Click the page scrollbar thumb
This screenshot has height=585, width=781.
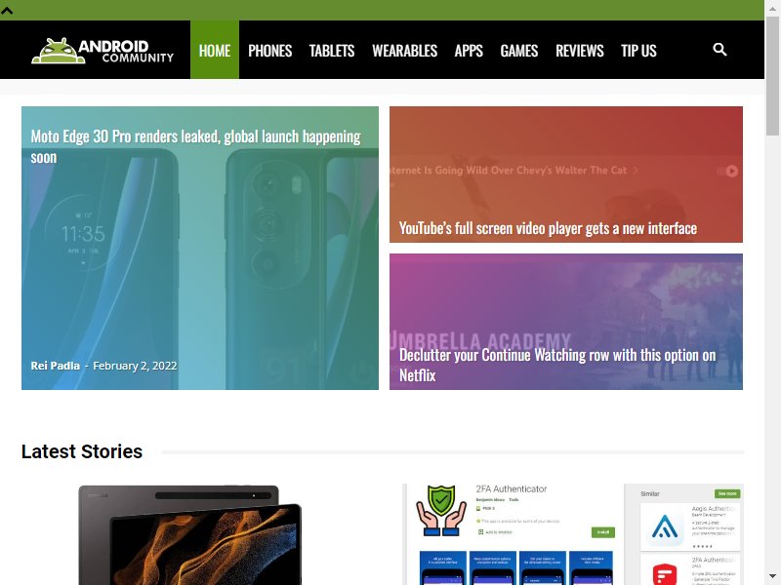pyautogui.click(x=772, y=75)
